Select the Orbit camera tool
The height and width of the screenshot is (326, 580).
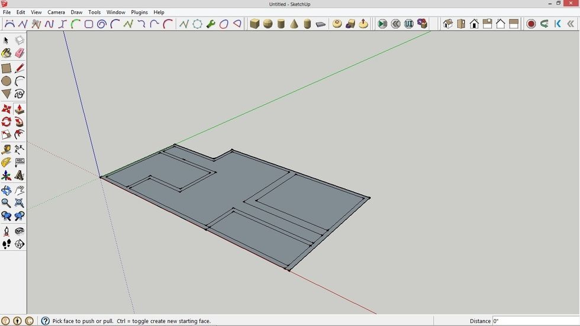pos(7,191)
